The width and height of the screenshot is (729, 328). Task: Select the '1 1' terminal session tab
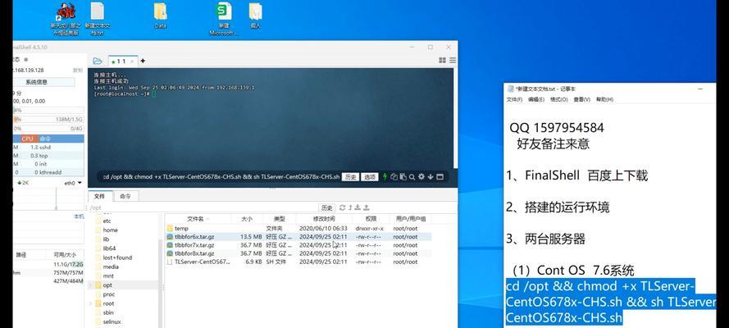(x=122, y=61)
